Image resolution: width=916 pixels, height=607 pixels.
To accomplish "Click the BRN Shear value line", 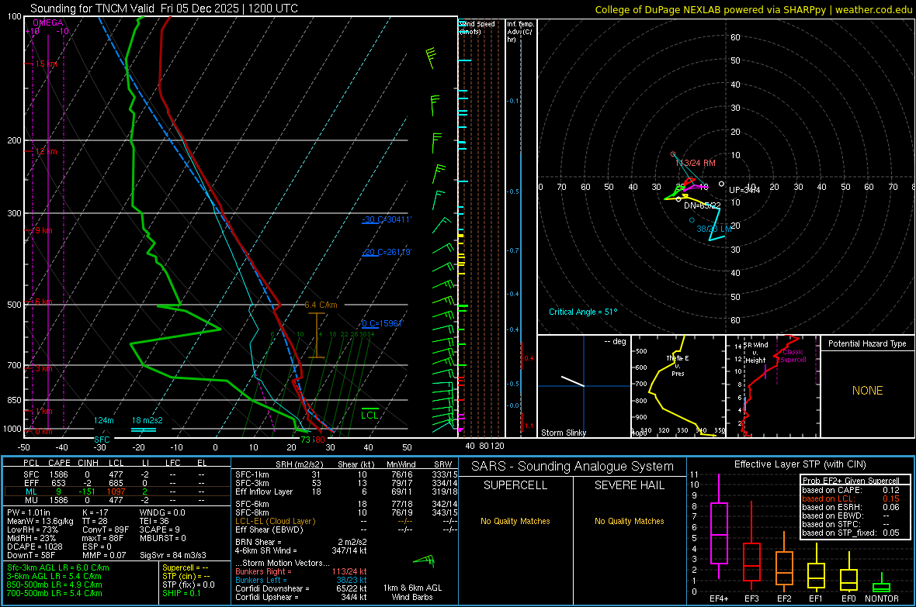I will pos(301,542).
